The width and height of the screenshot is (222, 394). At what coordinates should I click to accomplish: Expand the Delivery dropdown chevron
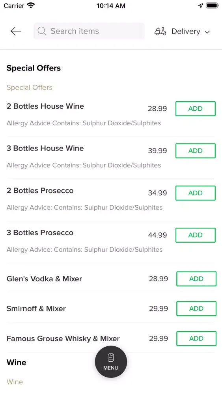point(207,32)
